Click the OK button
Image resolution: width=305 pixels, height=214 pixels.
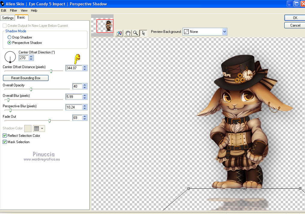295,18
